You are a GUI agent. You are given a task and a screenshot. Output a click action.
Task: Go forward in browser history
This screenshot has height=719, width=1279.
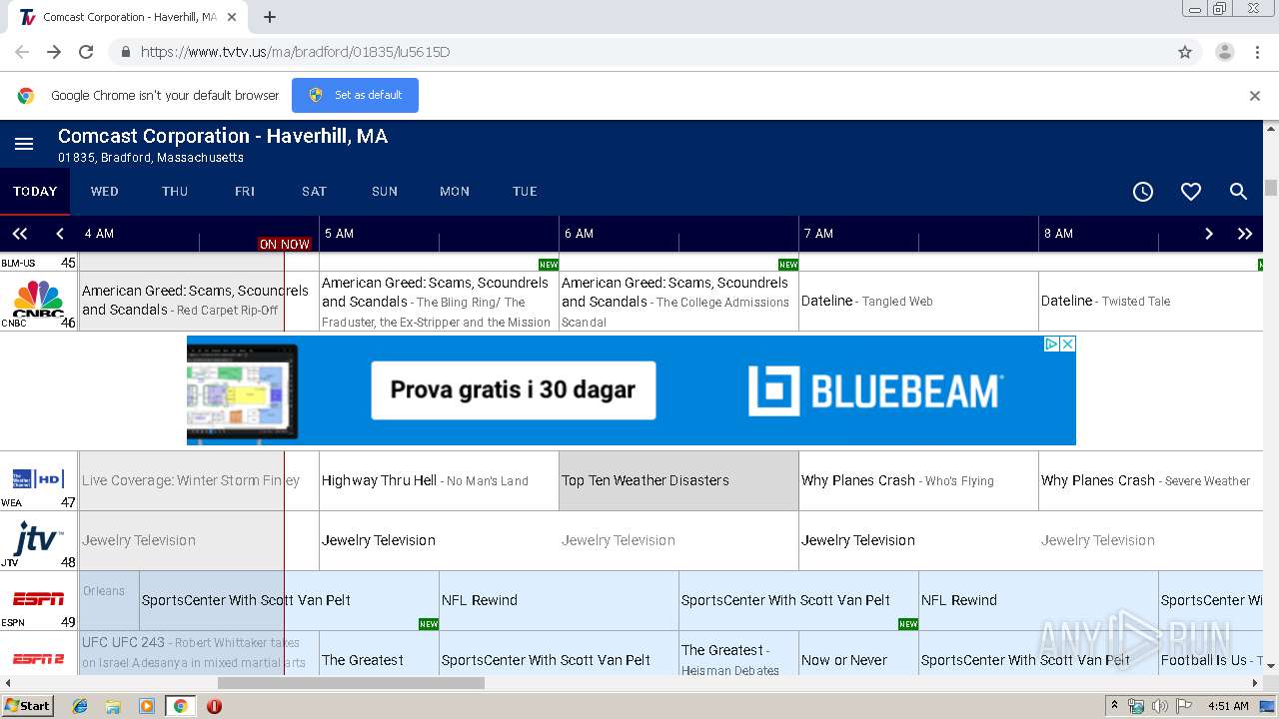click(54, 52)
